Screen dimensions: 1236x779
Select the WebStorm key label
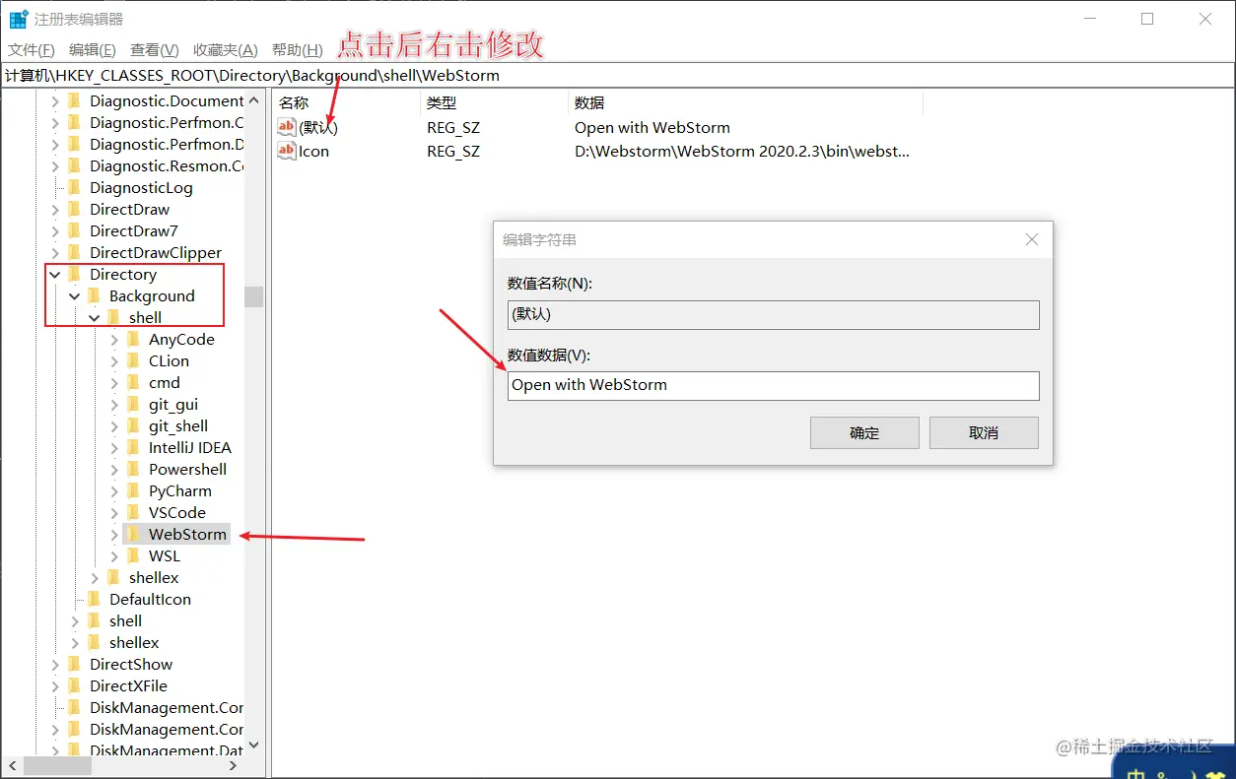tap(187, 534)
